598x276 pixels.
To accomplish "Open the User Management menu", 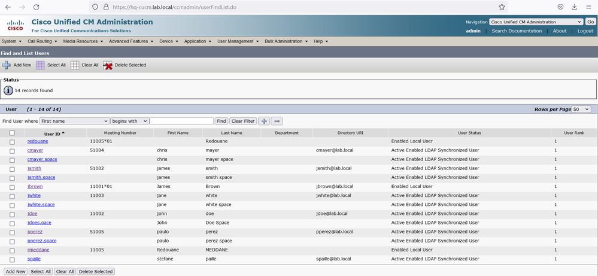I will click(238, 41).
